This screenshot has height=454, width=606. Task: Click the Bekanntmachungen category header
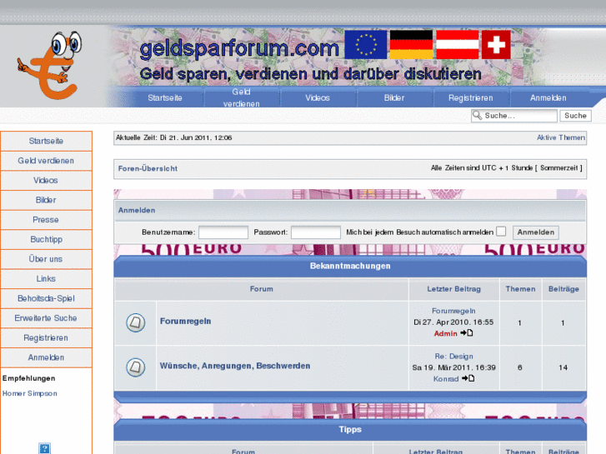point(350,266)
